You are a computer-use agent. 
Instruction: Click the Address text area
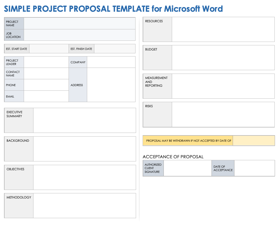pos(111,85)
